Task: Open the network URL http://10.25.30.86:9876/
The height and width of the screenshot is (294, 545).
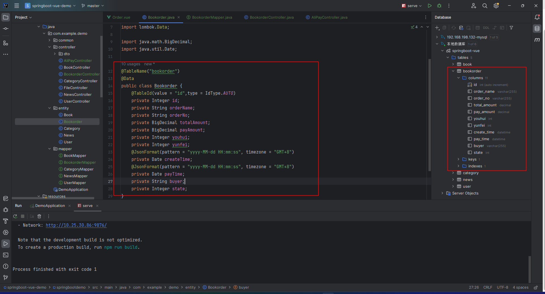Action: (76, 225)
